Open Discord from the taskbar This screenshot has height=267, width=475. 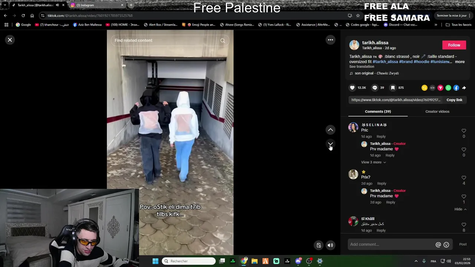[x=298, y=261]
